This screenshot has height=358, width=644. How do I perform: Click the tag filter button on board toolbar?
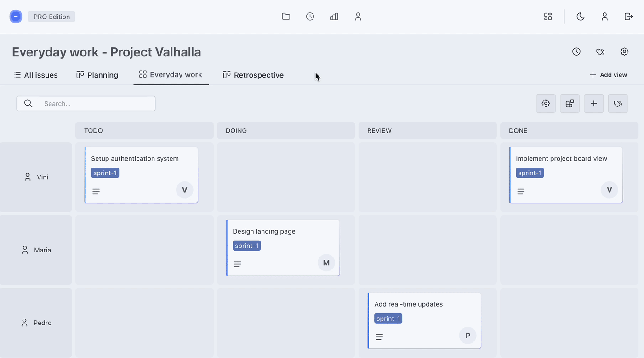coord(618,104)
